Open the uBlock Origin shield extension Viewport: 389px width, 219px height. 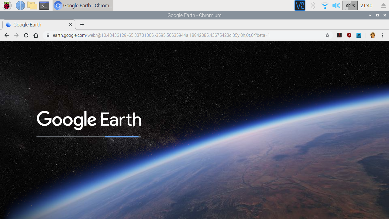click(349, 35)
